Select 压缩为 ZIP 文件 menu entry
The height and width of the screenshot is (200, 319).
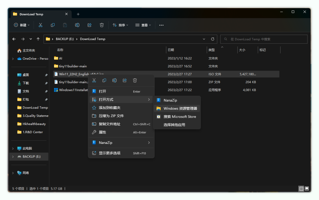[x=111, y=116]
